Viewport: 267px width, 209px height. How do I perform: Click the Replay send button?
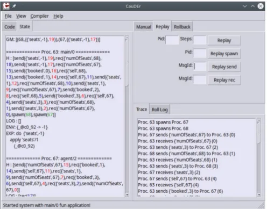pos(224,67)
